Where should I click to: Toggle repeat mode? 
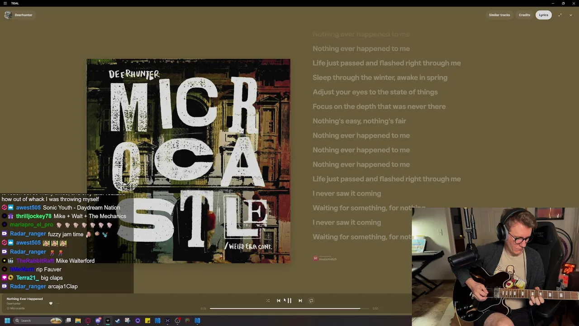[311, 301]
